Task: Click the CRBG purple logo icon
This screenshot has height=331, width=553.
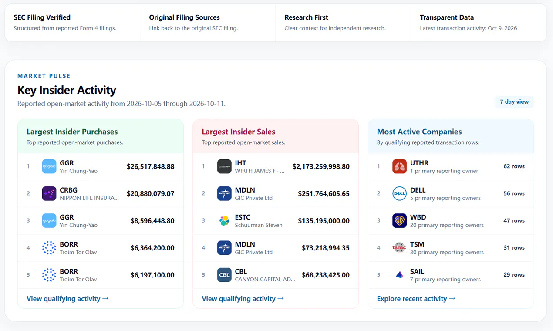Action: [x=49, y=193]
